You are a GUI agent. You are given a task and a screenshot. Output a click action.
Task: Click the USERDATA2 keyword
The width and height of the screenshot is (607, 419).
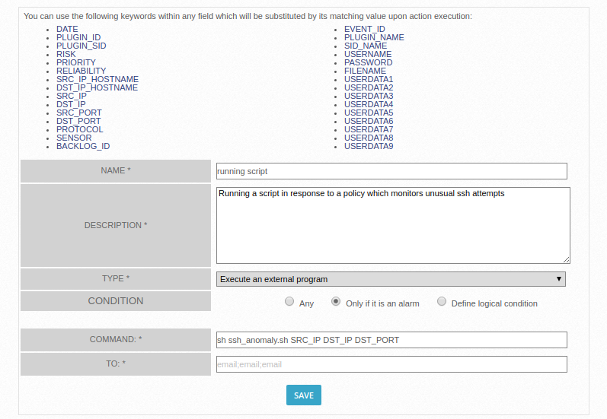tap(369, 87)
